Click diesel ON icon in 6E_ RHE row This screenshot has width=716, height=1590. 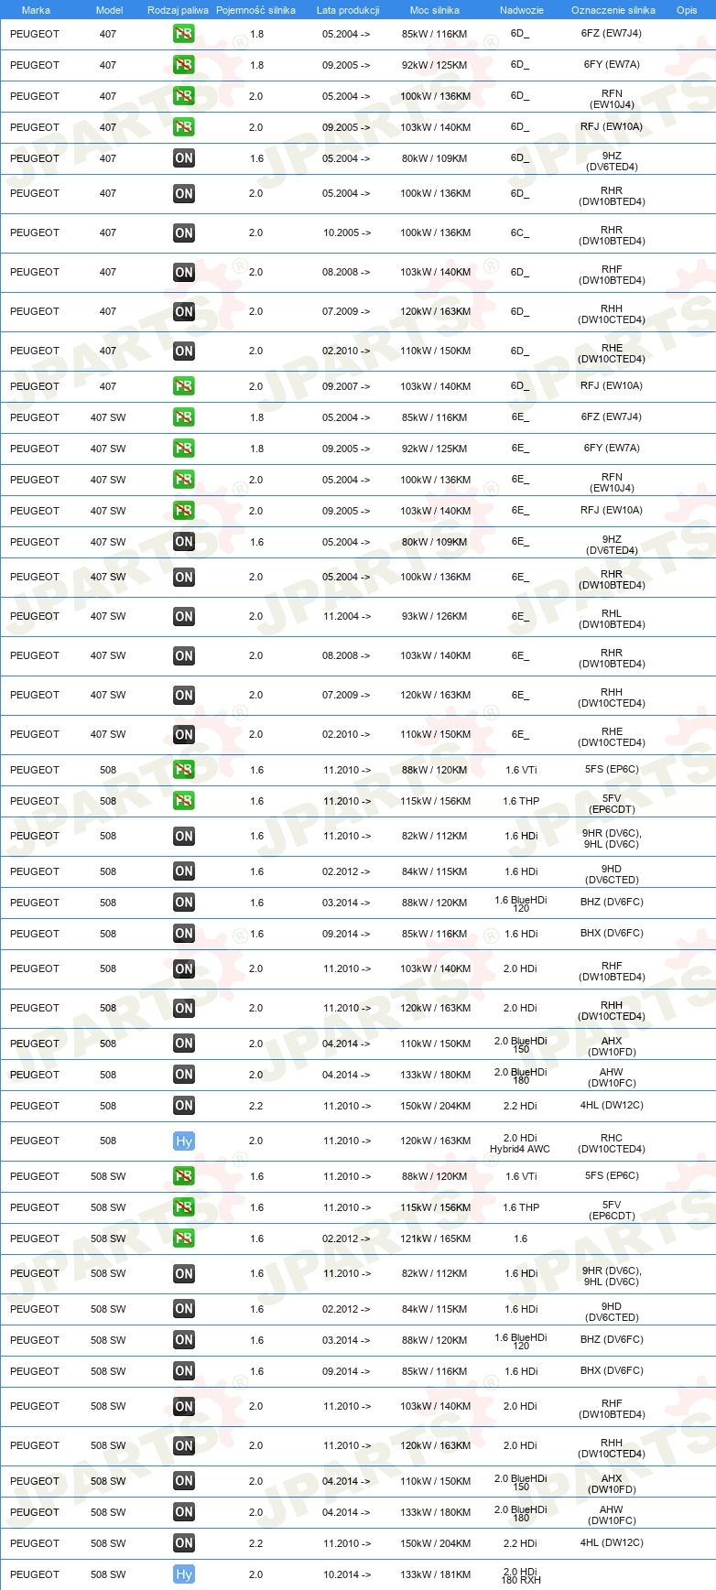tap(183, 735)
